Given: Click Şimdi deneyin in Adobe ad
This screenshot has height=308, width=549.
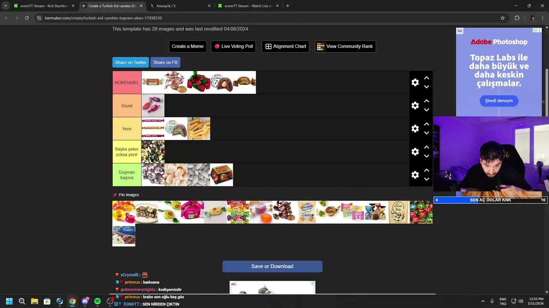Looking at the screenshot, I should 499,101.
